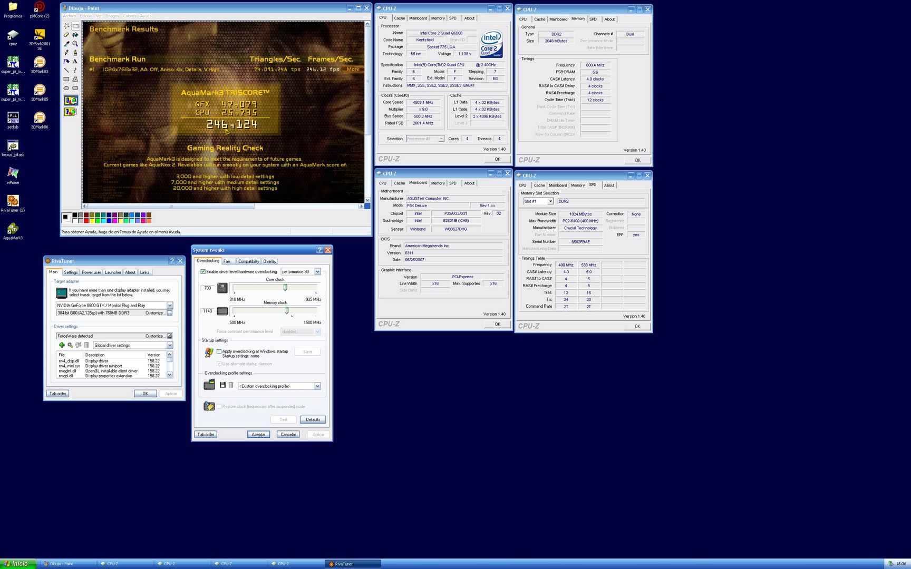This screenshot has width=911, height=569.
Task: Switch to Dibujo - Paint on the taskbar
Action: tap(69, 564)
